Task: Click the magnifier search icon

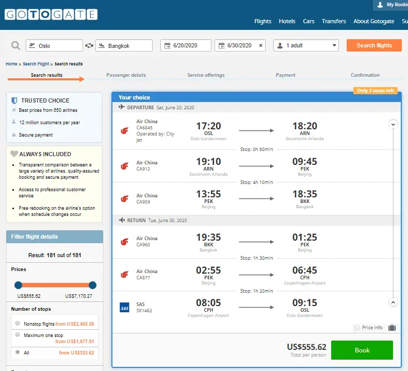Action: (x=15, y=45)
